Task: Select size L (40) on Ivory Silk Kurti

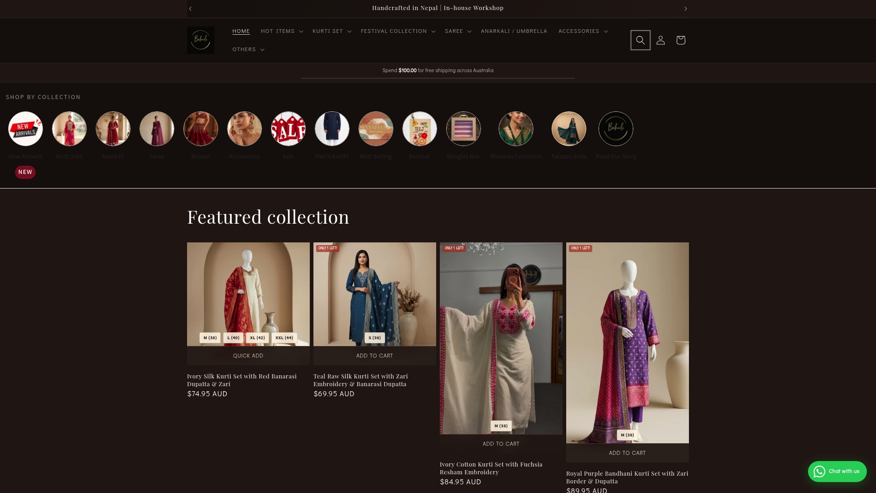Action: [x=233, y=338]
